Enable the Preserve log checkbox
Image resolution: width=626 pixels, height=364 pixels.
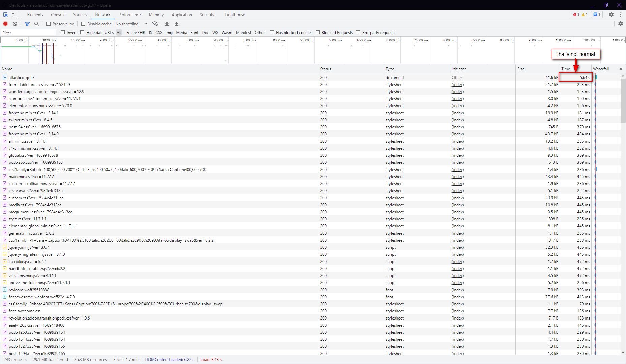pyautogui.click(x=49, y=24)
